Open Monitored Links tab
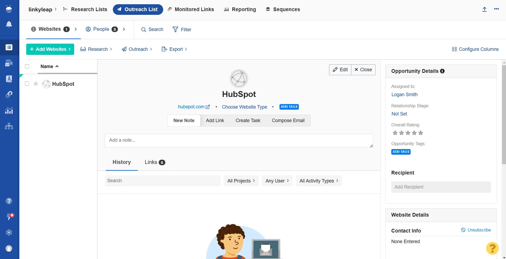 (x=191, y=9)
